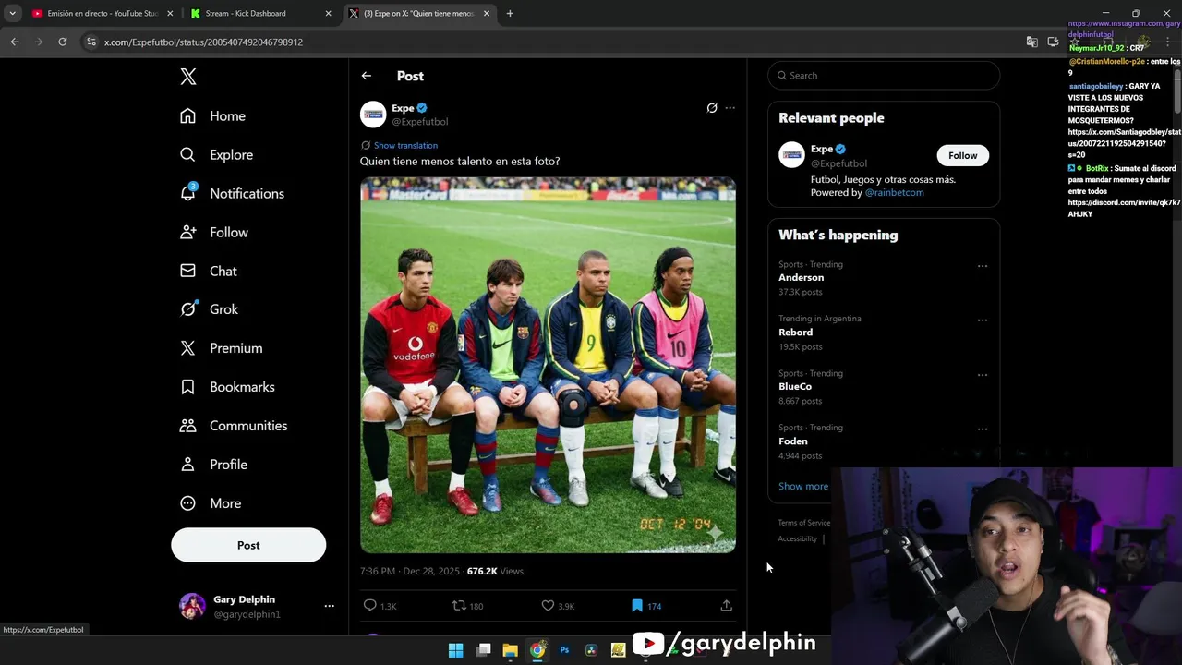Click the Grok explain icon on the post
The height and width of the screenshot is (665, 1182).
(x=712, y=108)
